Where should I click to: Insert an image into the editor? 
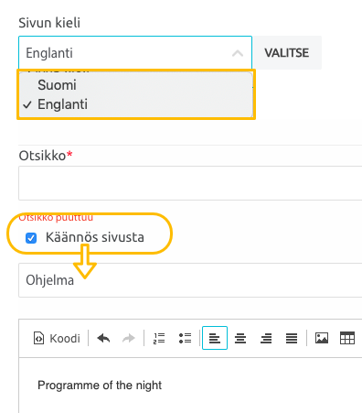(x=322, y=338)
